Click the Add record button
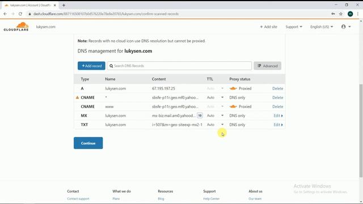This screenshot has height=204, width=363. [x=91, y=66]
